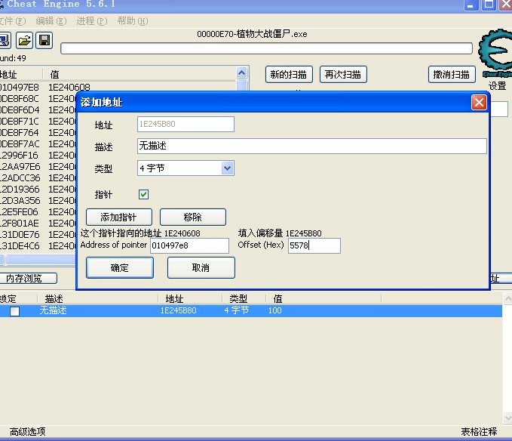The height and width of the screenshot is (441, 512).
Task: Maximize the Cheat Engine window
Action: (489, 5)
